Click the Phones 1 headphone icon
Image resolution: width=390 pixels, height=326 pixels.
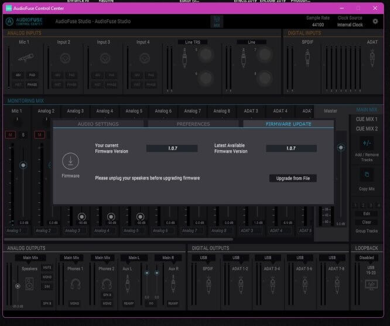tap(76, 284)
